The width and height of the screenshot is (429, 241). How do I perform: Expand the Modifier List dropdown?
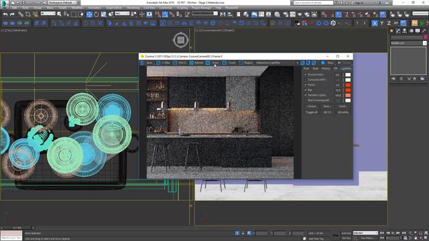pyautogui.click(x=408, y=43)
